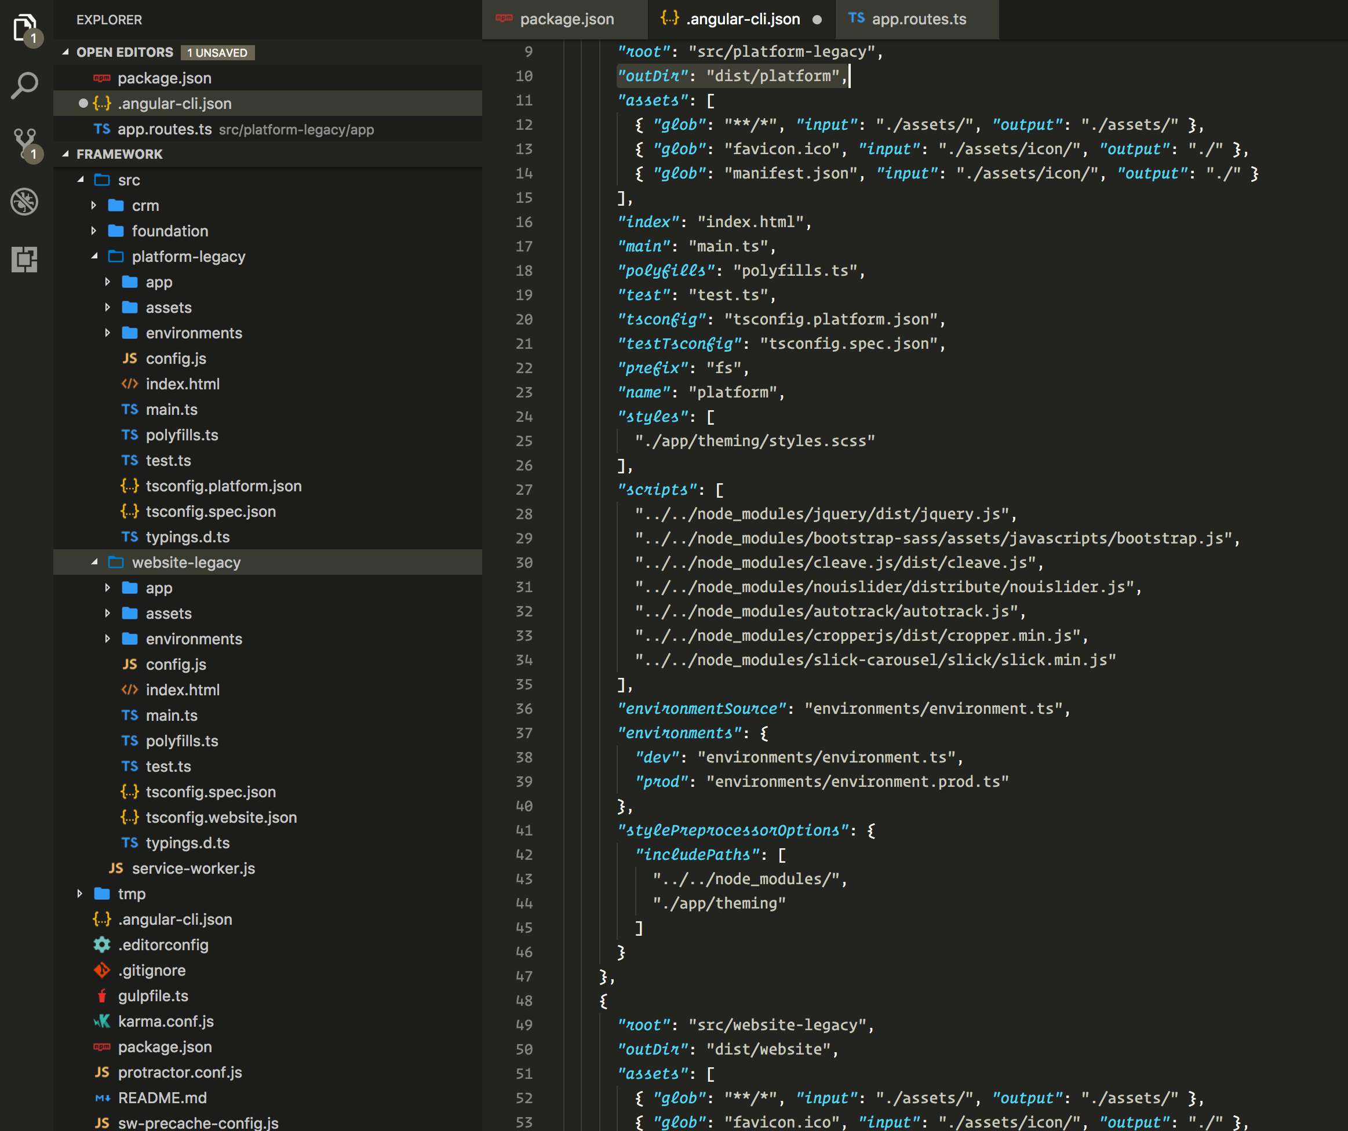Switch to the package.json tab

pos(565,19)
